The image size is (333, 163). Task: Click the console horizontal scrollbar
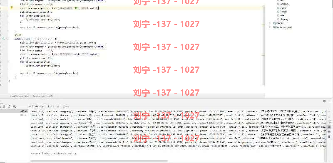point(99,161)
